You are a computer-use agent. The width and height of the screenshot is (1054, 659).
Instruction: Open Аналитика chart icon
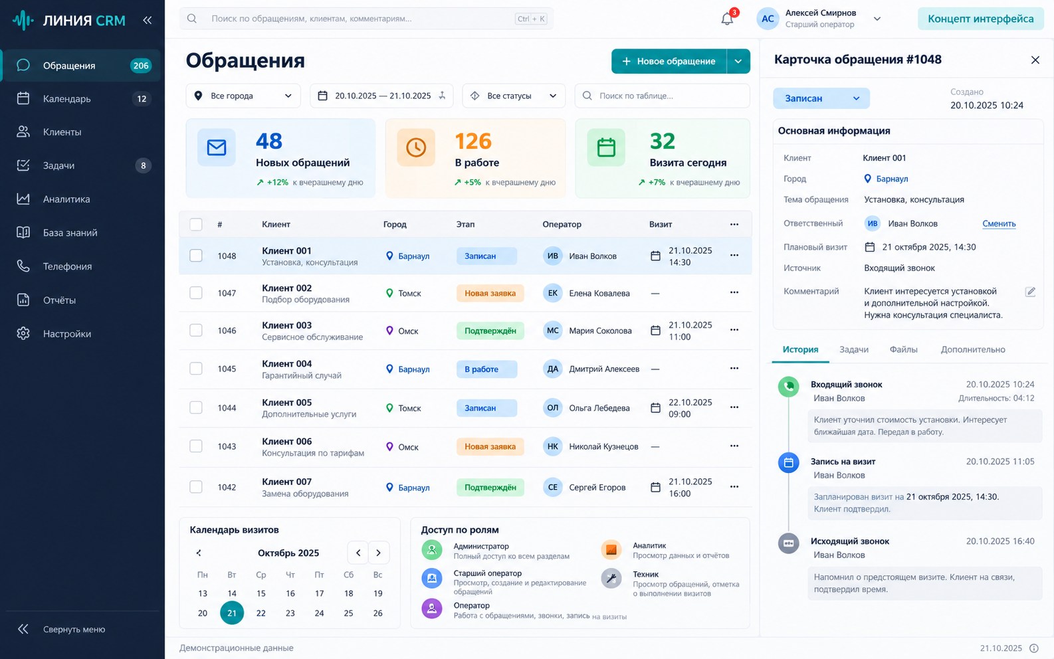[x=23, y=199]
